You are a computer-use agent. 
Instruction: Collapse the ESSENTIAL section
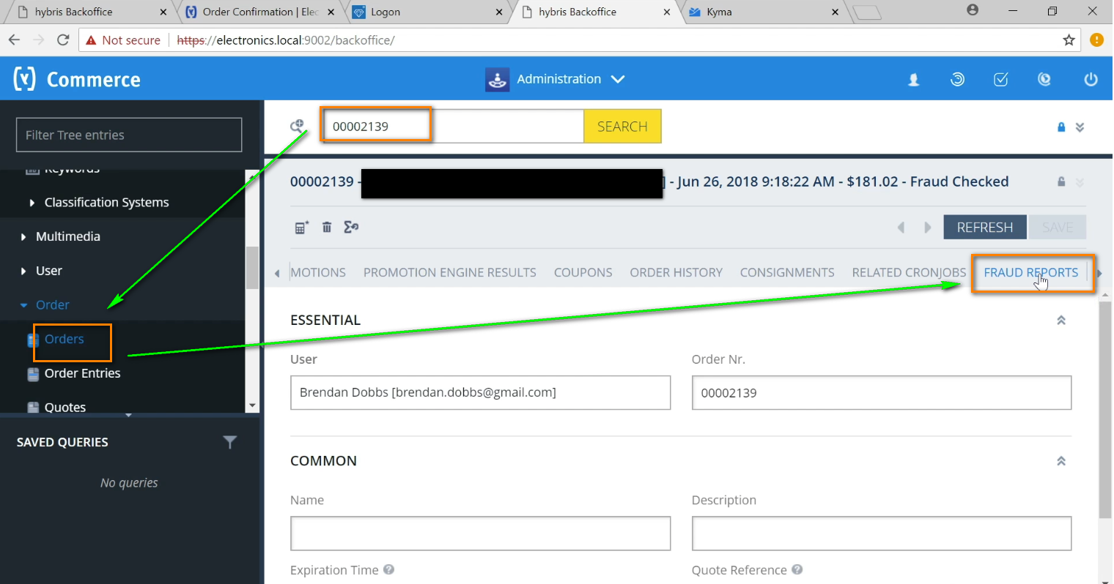1061,320
